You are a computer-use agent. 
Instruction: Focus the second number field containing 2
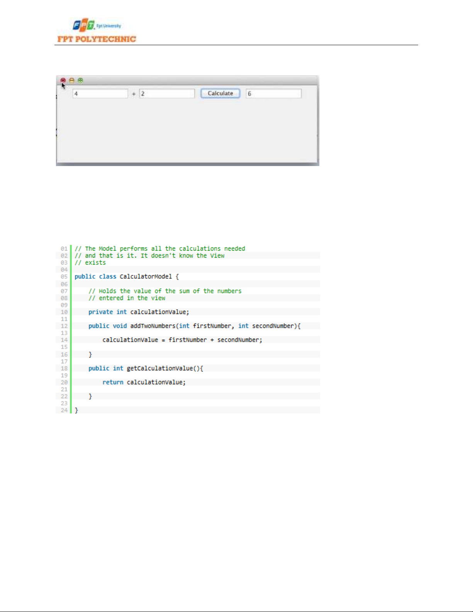tap(167, 93)
